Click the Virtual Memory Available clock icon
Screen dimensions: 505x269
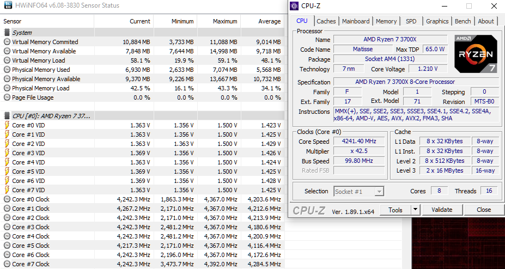7,51
